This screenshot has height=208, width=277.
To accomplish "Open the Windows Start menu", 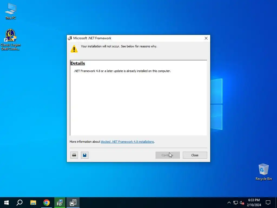I will coord(6,203).
